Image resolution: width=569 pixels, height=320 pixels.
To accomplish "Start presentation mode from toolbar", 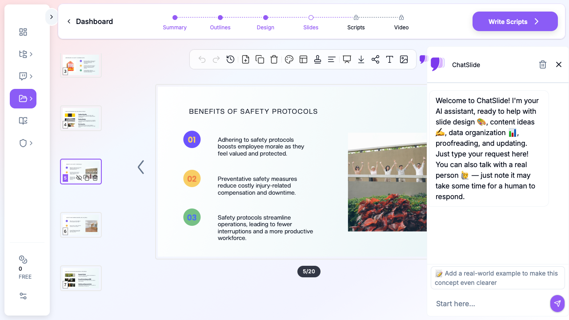I will click(347, 60).
